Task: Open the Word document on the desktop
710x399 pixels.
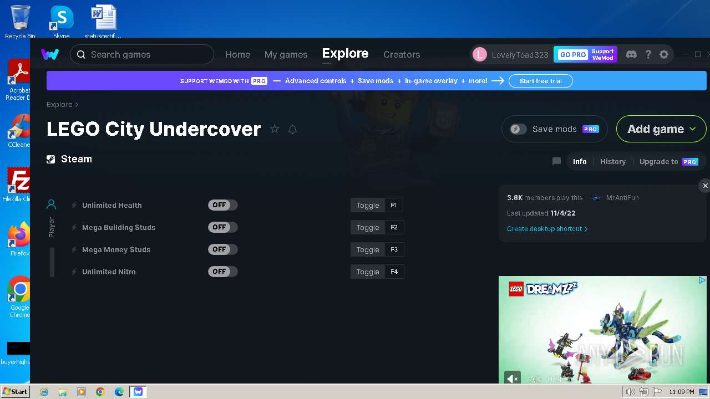Action: 103,22
